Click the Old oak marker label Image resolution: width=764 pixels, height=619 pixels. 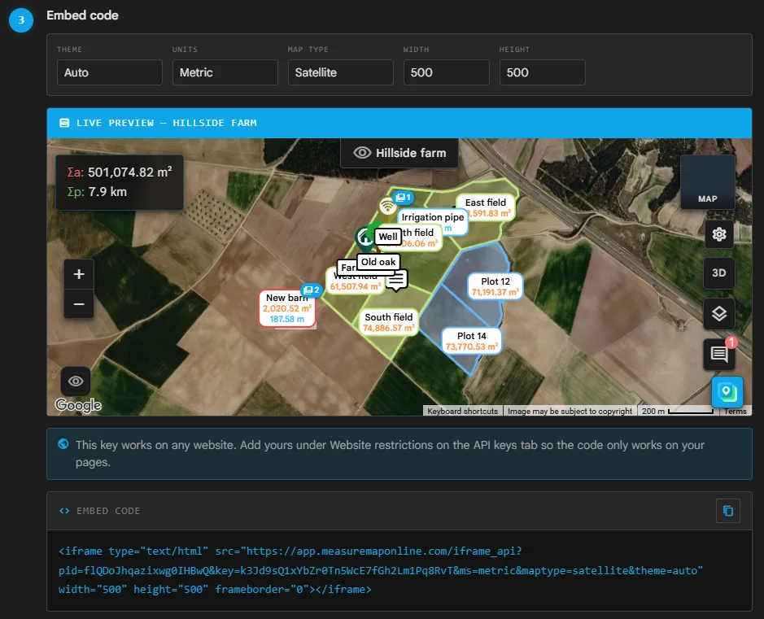coord(378,262)
